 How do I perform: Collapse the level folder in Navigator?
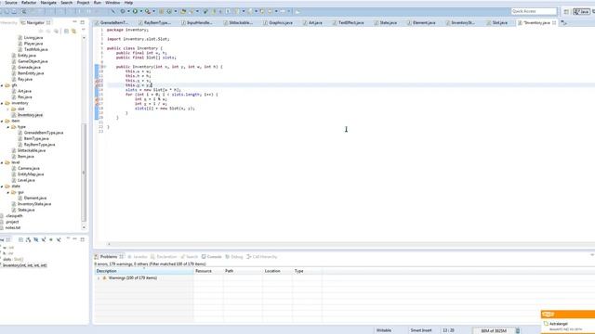click(x=2, y=162)
